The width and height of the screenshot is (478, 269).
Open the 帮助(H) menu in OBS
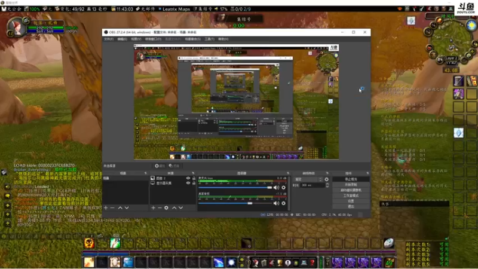(223, 39)
